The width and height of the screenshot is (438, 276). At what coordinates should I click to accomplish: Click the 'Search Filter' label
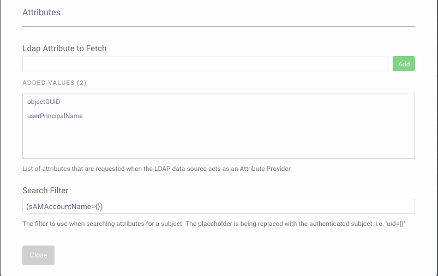pos(45,191)
